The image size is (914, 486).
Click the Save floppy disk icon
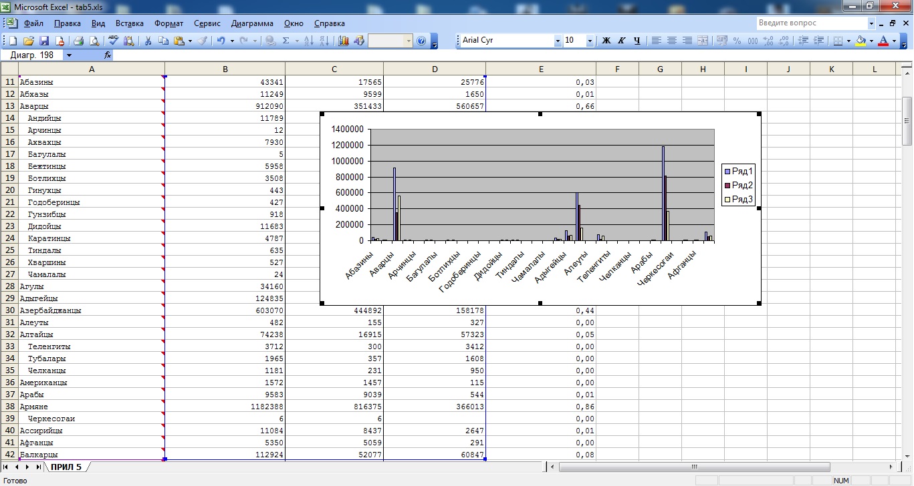click(x=44, y=41)
